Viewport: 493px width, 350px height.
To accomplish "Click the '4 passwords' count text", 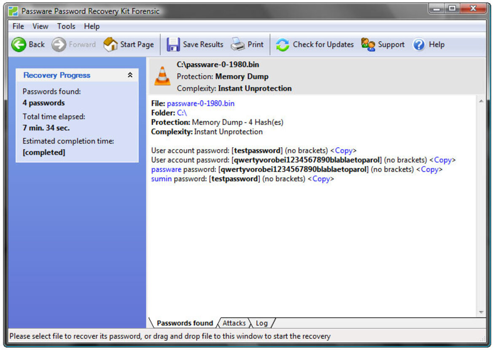I will click(x=44, y=103).
